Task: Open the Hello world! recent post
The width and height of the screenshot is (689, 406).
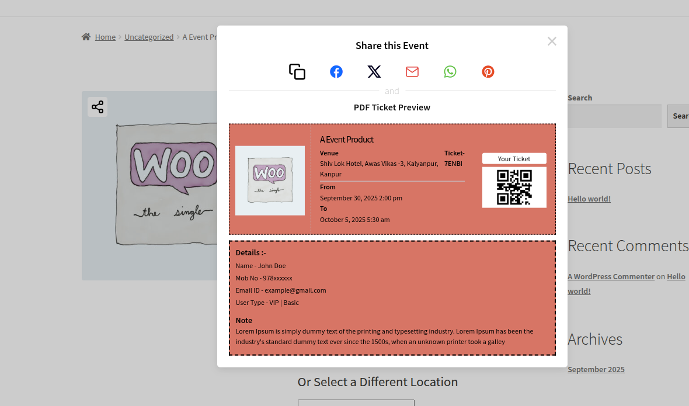Action: pyautogui.click(x=589, y=199)
